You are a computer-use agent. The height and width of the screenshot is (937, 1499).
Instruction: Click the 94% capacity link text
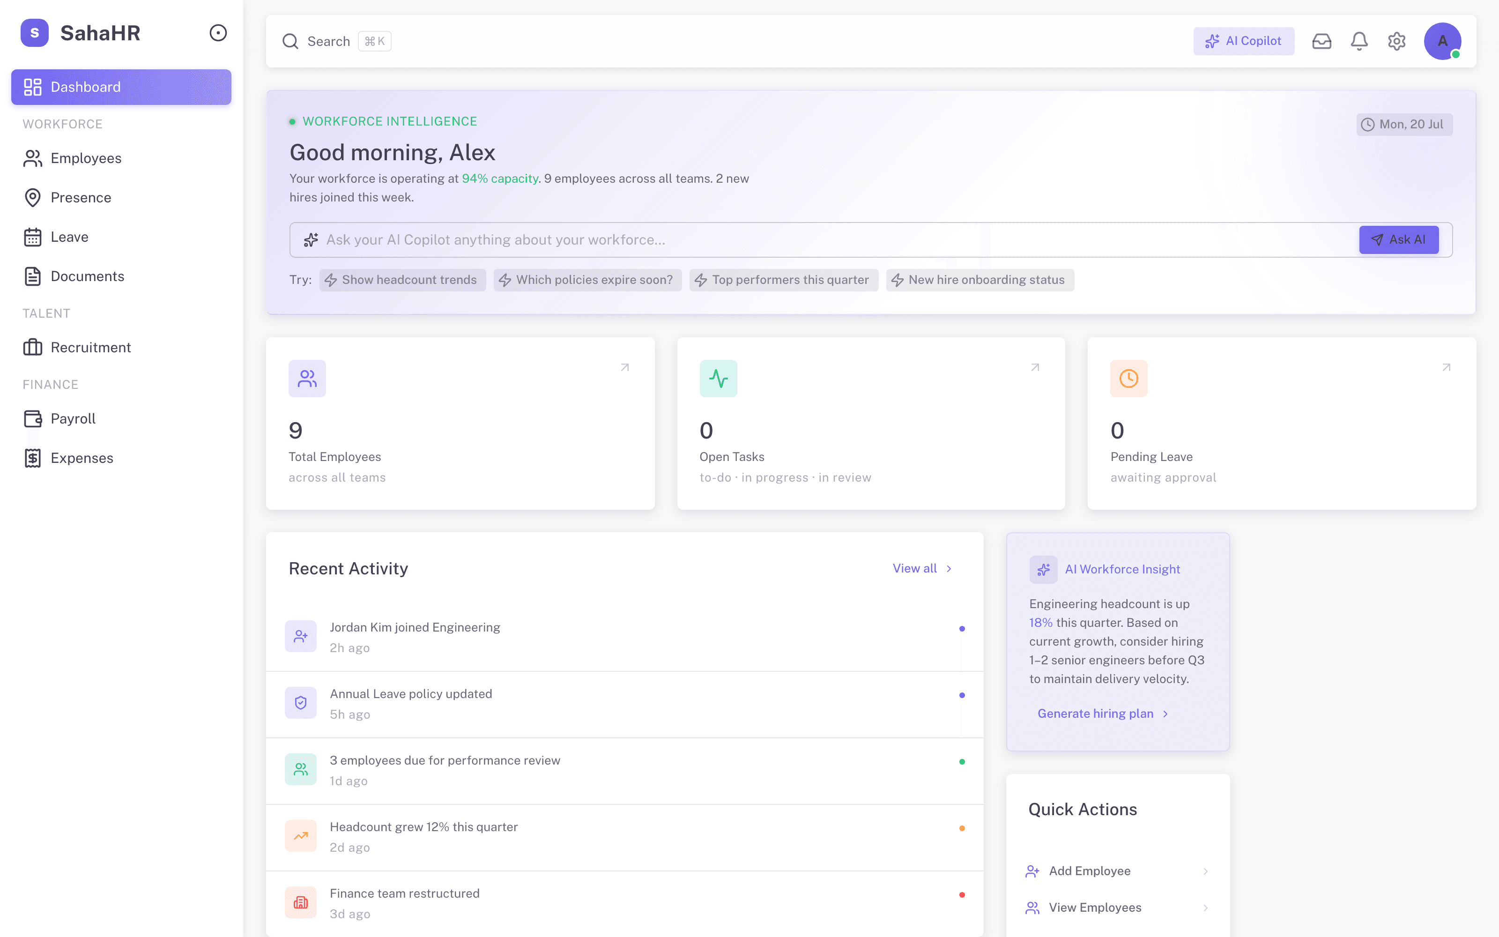[x=500, y=178]
